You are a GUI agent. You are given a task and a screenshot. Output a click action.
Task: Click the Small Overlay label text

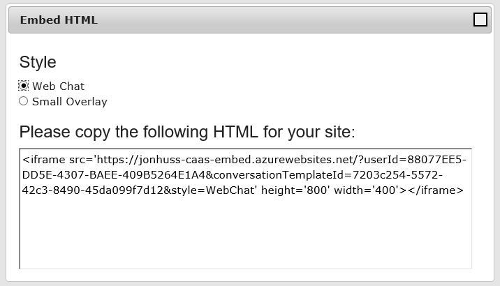(x=70, y=102)
